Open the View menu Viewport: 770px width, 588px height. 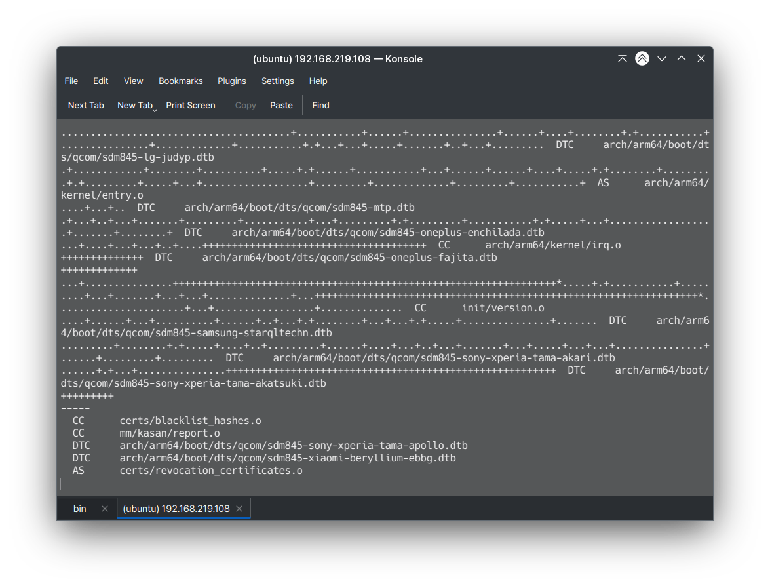134,81
